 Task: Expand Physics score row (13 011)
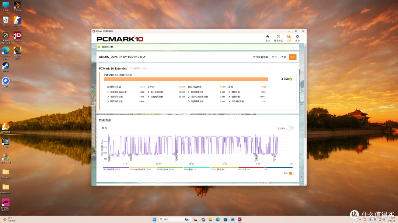tap(247, 97)
